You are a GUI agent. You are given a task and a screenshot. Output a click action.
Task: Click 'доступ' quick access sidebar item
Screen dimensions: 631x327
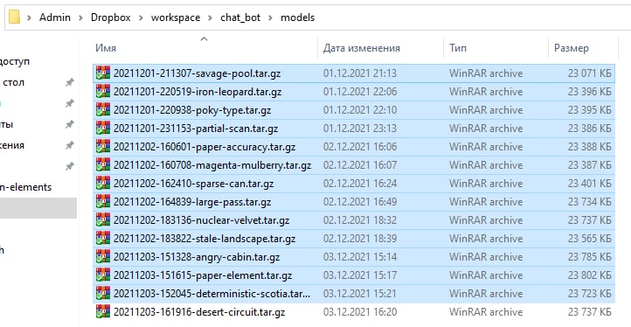(x=15, y=61)
